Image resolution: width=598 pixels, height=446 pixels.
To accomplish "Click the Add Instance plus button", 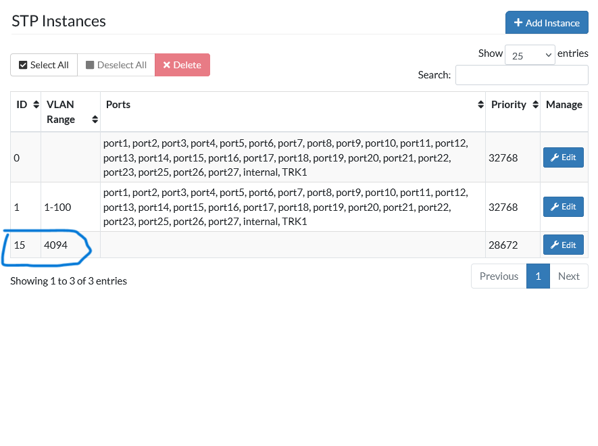I will pos(546,22).
